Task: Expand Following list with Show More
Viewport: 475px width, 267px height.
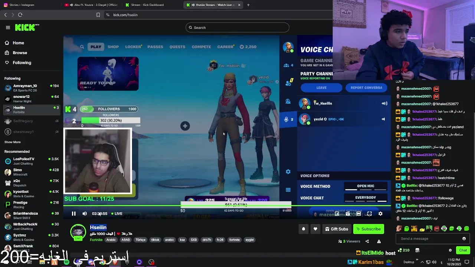Action: click(13, 142)
